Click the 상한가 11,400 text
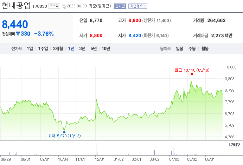This screenshot has width=243, height=165. pyautogui.click(x=156, y=20)
